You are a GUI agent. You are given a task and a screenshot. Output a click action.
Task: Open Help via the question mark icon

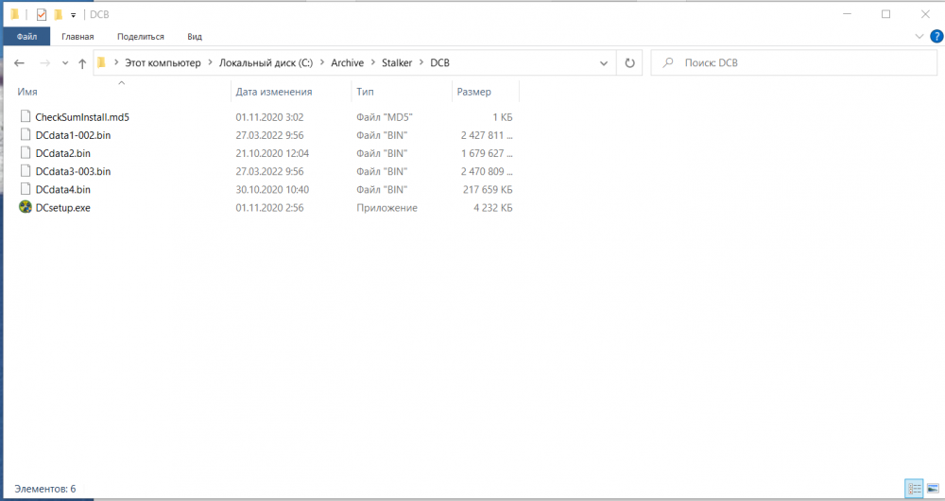[935, 36]
